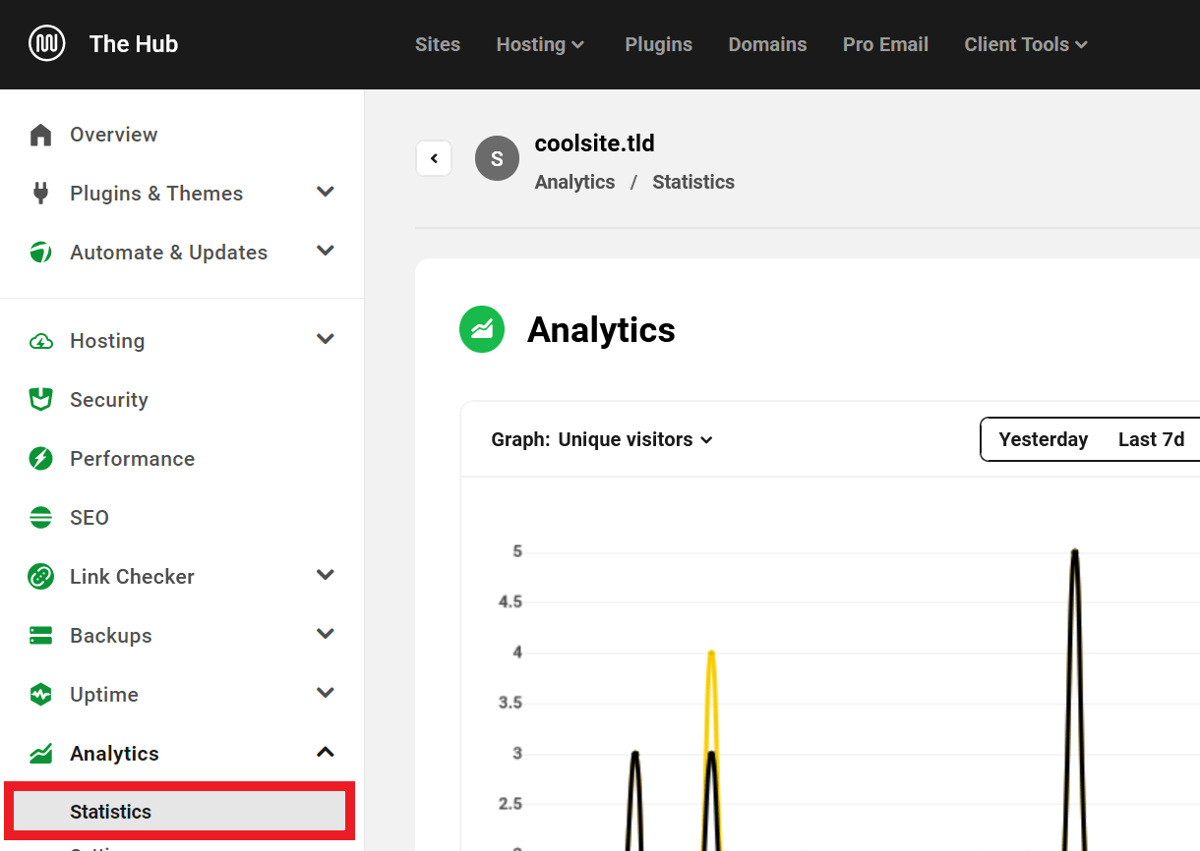Click the y-axis label 4.5
This screenshot has width=1200, height=851.
tap(510, 602)
